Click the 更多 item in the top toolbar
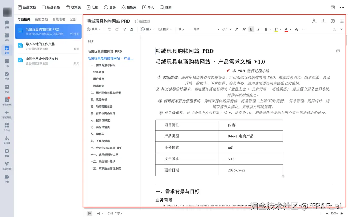This screenshot has height=217, width=348. [110, 7]
